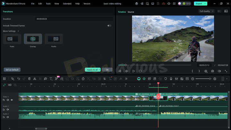This screenshot has width=231, height=130.
Task: Take a snapshot with the camera icon
Action: [x=212, y=71]
